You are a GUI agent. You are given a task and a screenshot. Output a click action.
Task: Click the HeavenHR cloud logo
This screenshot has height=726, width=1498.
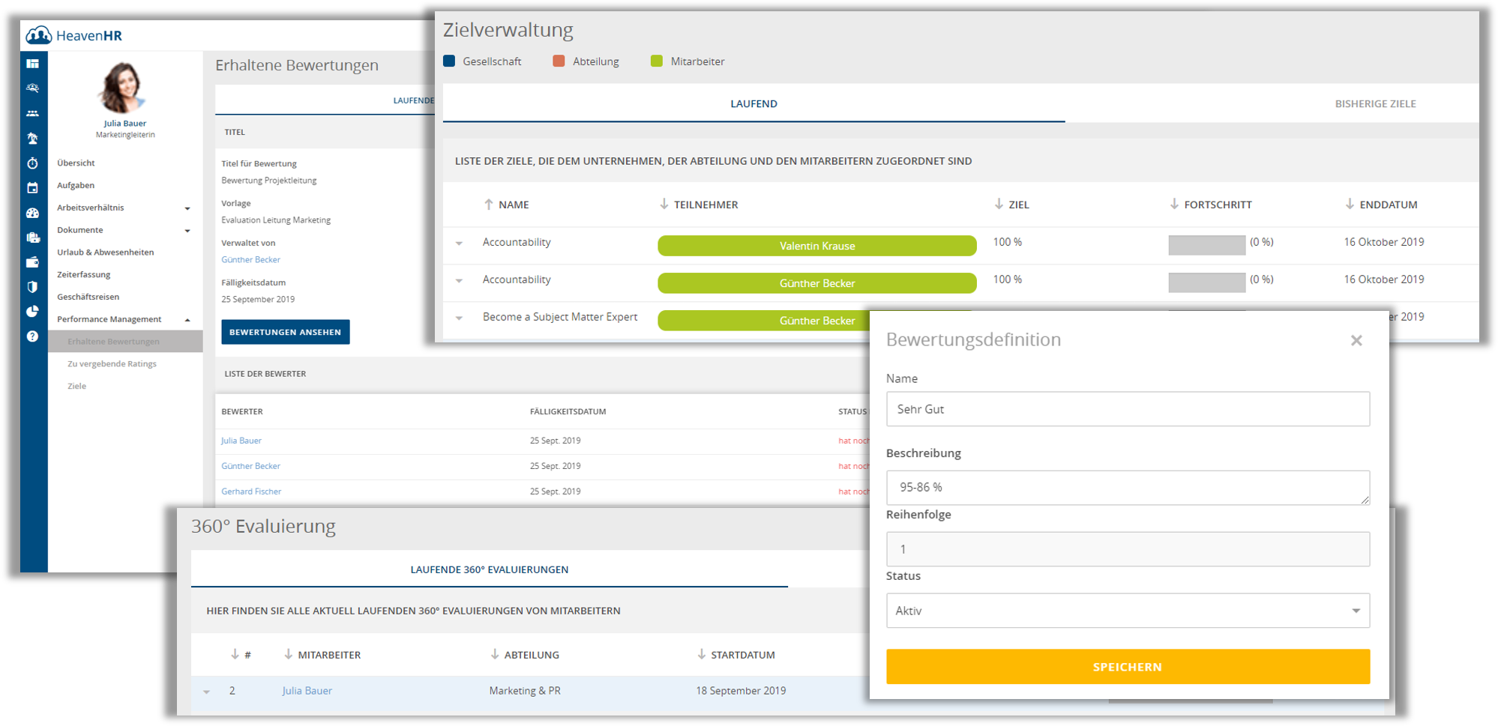pyautogui.click(x=38, y=35)
